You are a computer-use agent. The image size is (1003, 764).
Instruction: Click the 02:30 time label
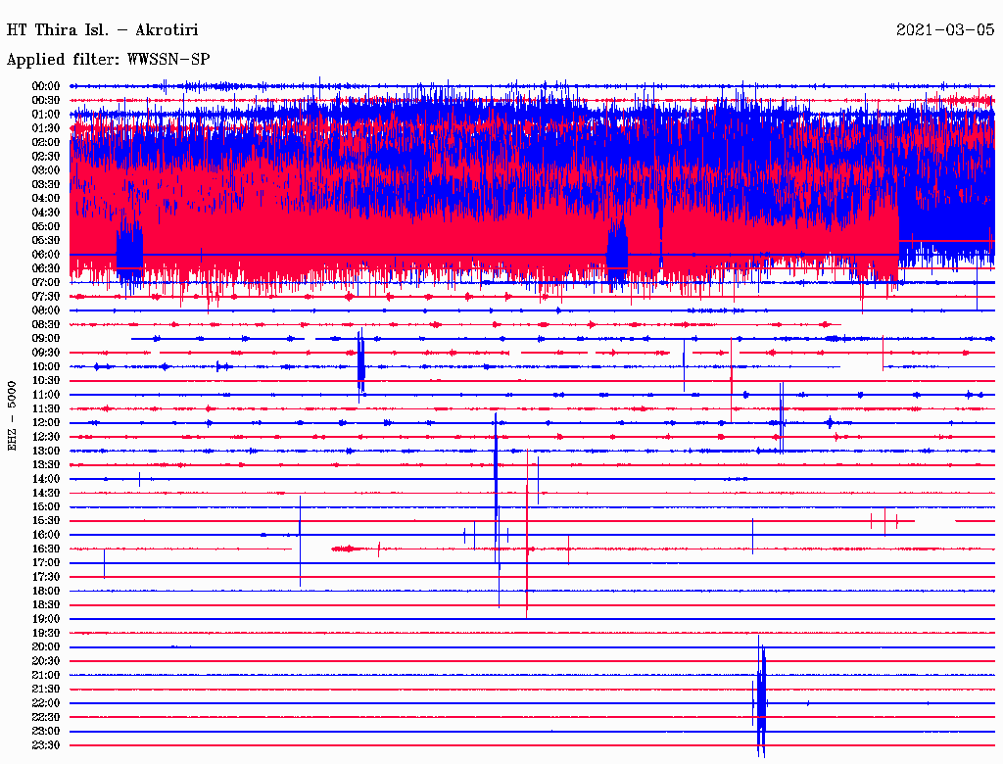pyautogui.click(x=46, y=156)
